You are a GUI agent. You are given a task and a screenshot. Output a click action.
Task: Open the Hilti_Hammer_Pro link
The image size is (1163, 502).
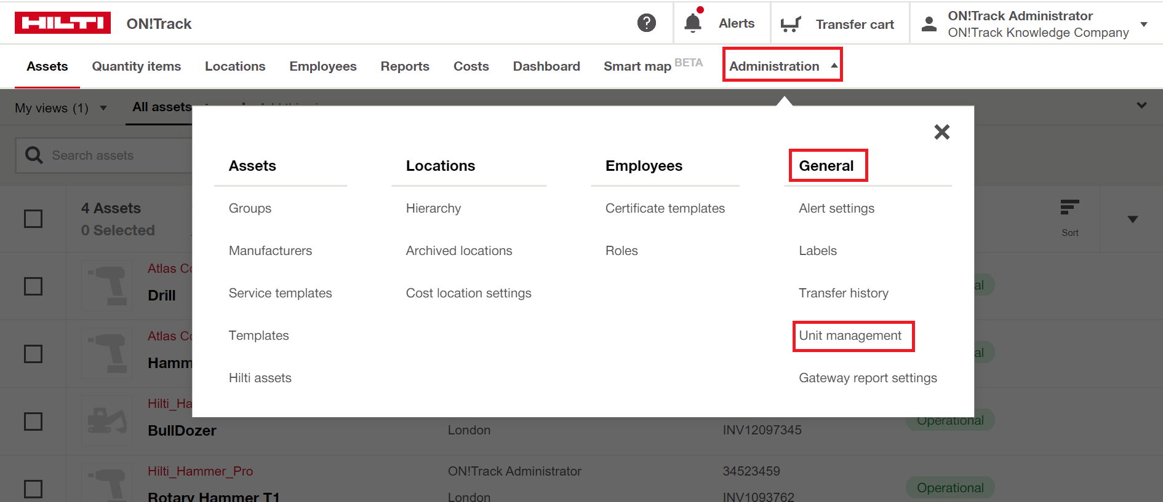tap(200, 471)
